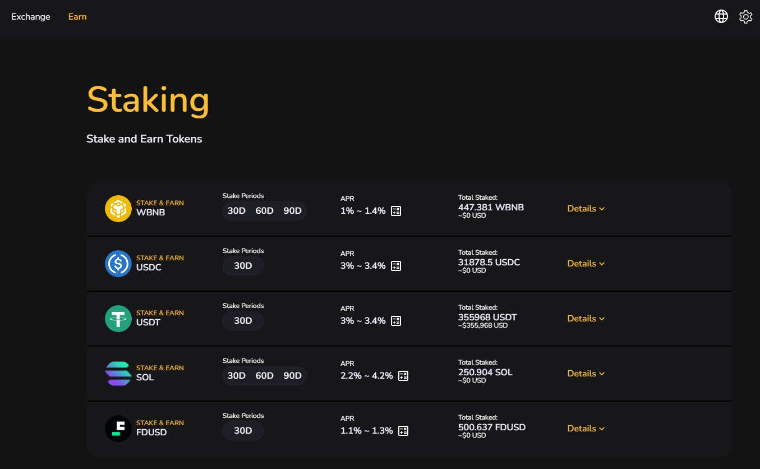
Task: Switch to the Earn tab
Action: point(77,17)
